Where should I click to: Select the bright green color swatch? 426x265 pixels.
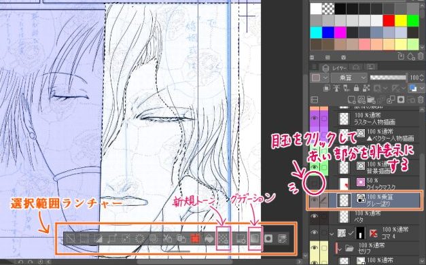click(x=413, y=21)
